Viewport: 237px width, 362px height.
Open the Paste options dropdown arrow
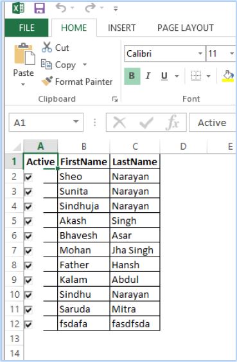pyautogui.click(x=23, y=84)
